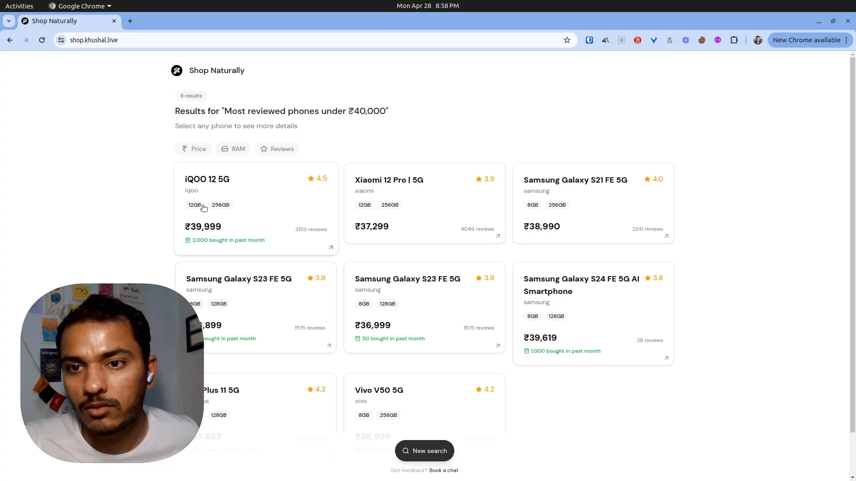Expand the tab search dropdown
The width and height of the screenshot is (856, 481).
(x=9, y=21)
